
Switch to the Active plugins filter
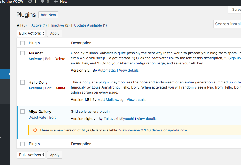pos(36,25)
